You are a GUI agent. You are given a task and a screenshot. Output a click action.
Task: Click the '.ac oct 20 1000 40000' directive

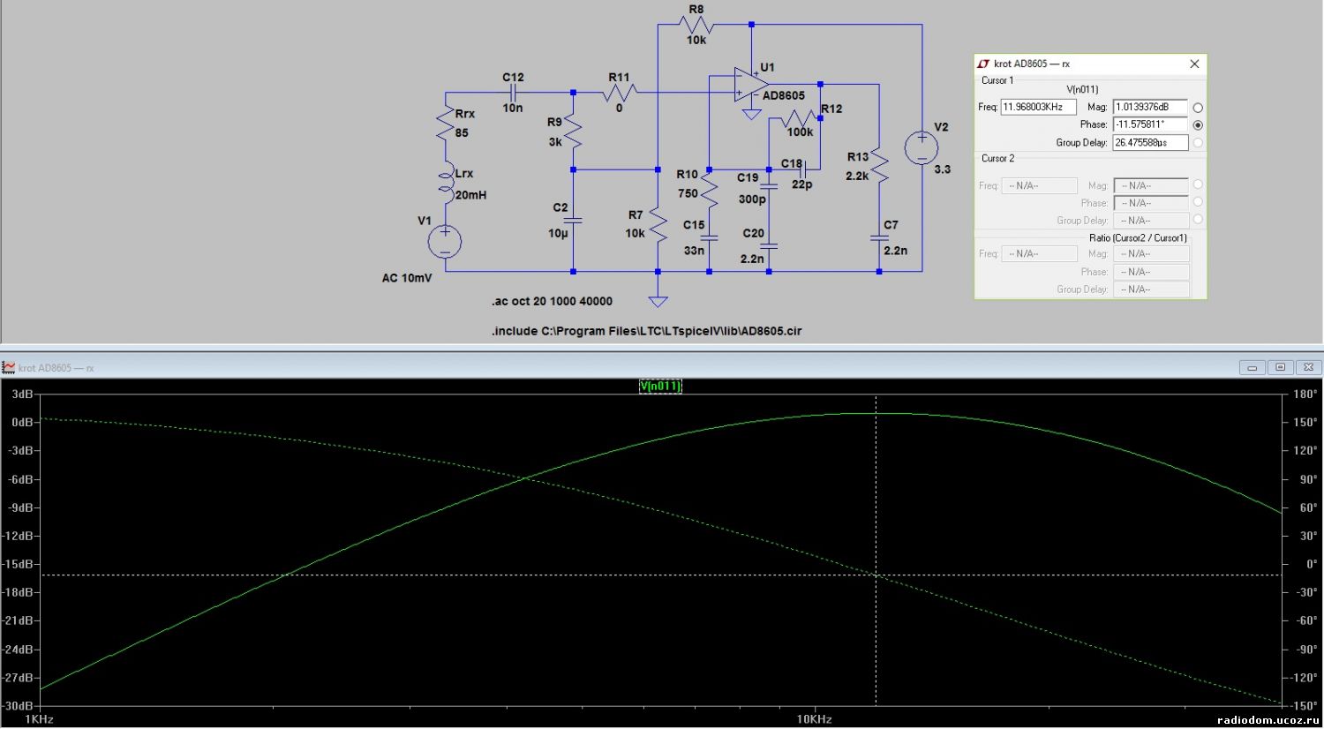tap(553, 301)
